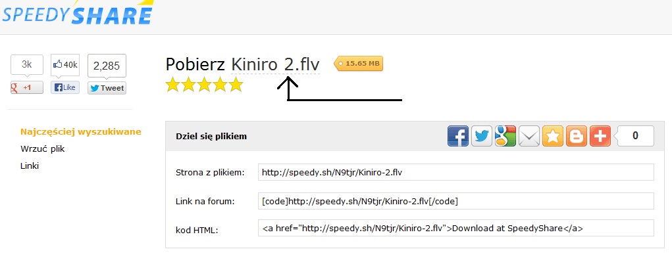Open Najczęściej wyszukiwane menu item

[81, 132]
